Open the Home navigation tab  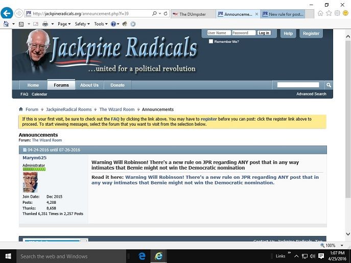pyautogui.click(x=33, y=85)
